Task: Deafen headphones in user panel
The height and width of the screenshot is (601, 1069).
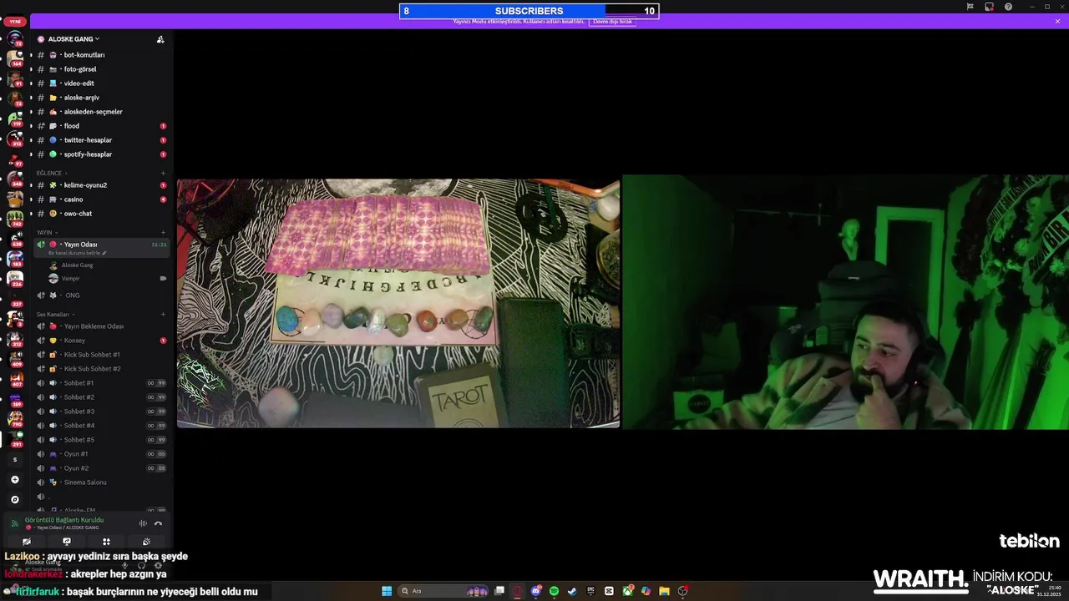Action: click(141, 565)
